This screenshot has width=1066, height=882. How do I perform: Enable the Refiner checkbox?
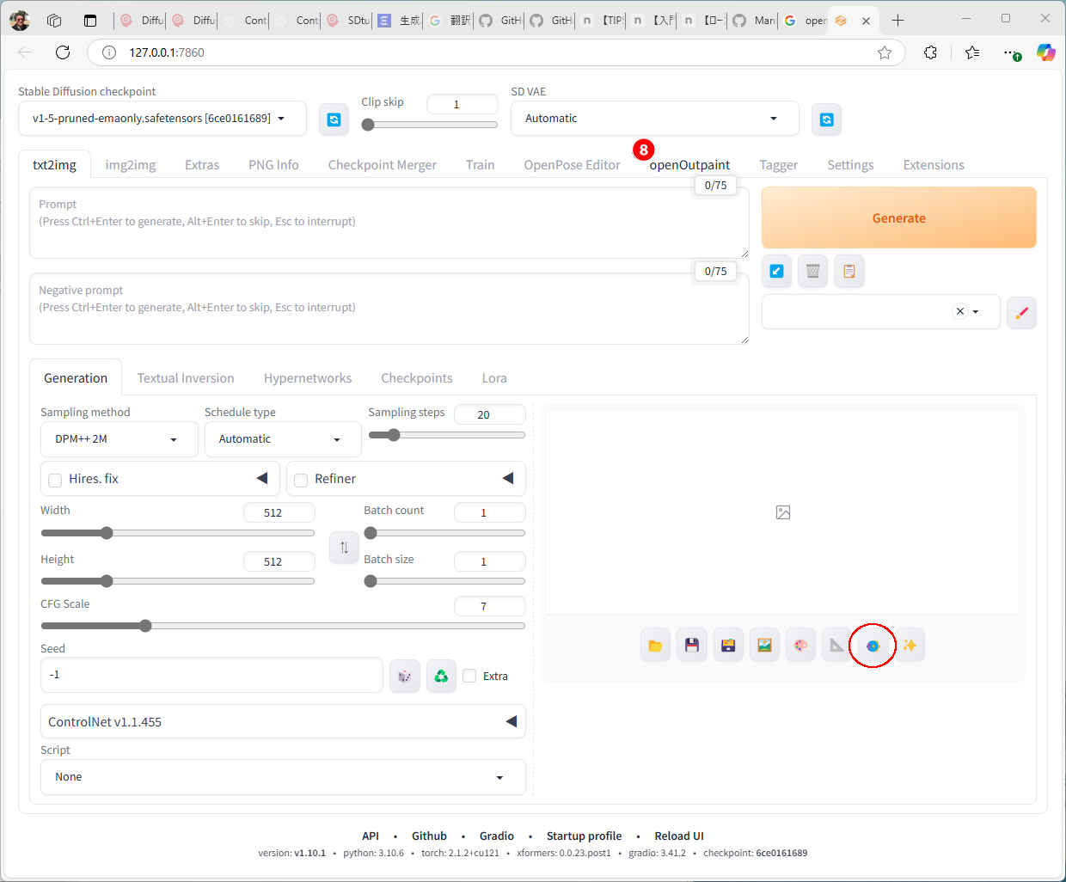[301, 480]
